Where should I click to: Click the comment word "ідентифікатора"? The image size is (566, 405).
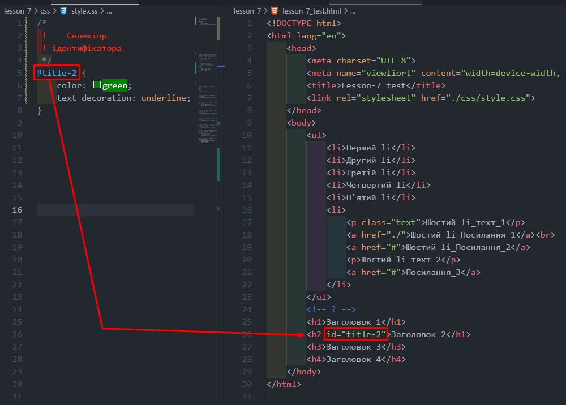click(87, 48)
